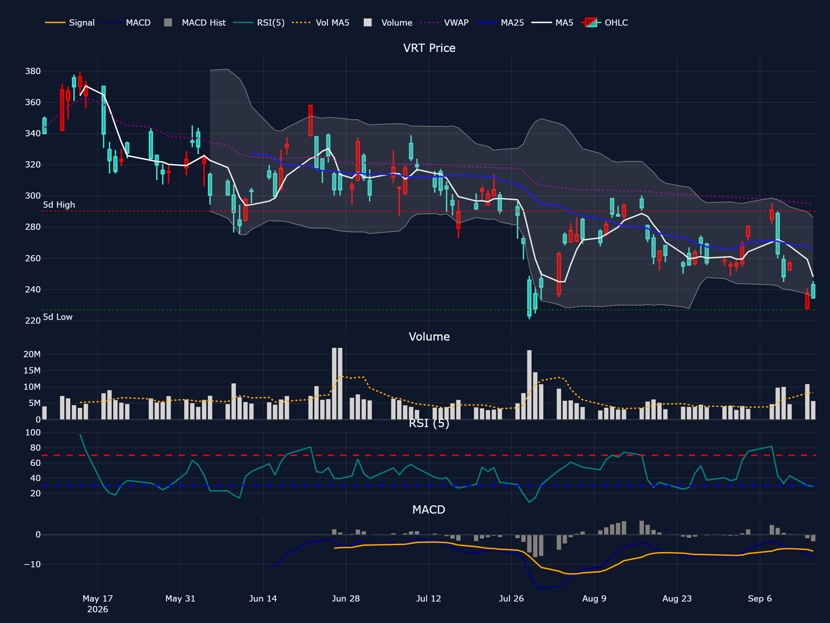The width and height of the screenshot is (830, 623).
Task: Toggle the MA25 legend entry
Action: (500, 22)
